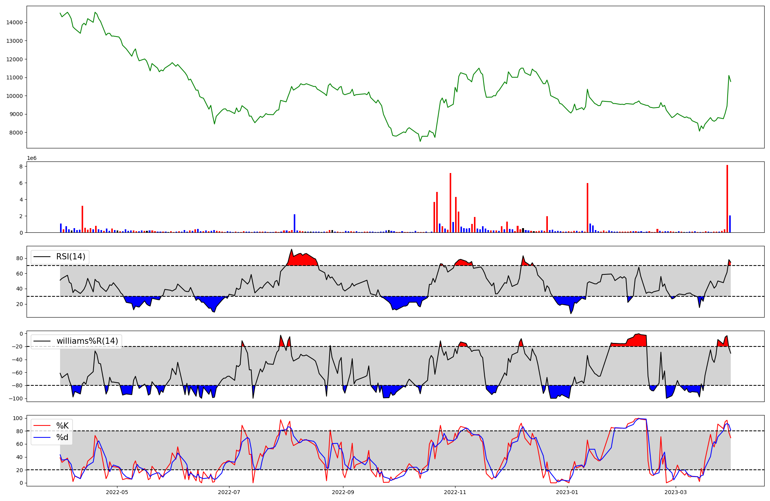Click the Williams −100 y-axis tick label
Screen dimensions: 770x501
pos(15,398)
